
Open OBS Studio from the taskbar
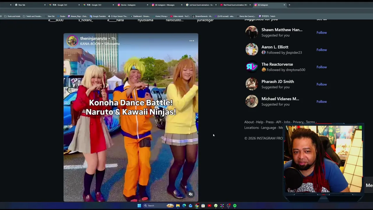coord(228,206)
